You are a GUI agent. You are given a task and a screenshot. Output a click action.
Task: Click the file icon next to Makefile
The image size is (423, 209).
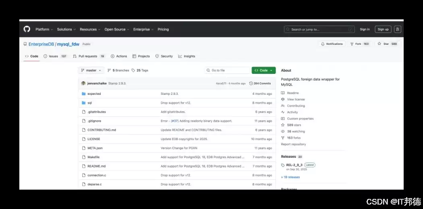(x=84, y=157)
